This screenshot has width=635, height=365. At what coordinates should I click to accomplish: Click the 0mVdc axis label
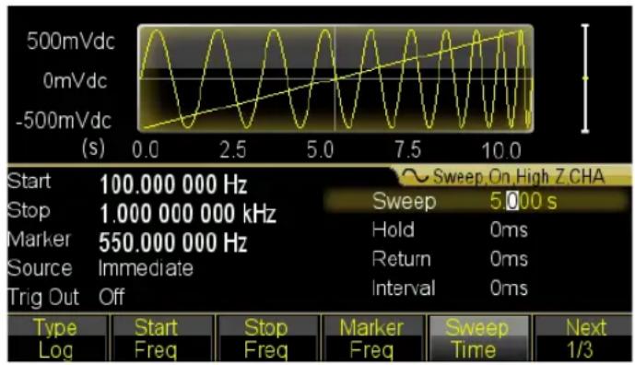[75, 80]
